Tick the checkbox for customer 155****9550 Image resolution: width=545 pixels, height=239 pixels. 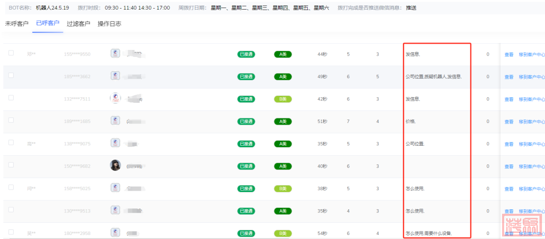pyautogui.click(x=11, y=53)
